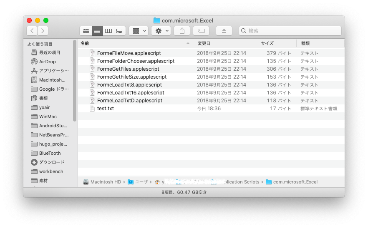The height and width of the screenshot is (228, 368).
Task: Sort by the サイズ column header
Action: pos(267,43)
